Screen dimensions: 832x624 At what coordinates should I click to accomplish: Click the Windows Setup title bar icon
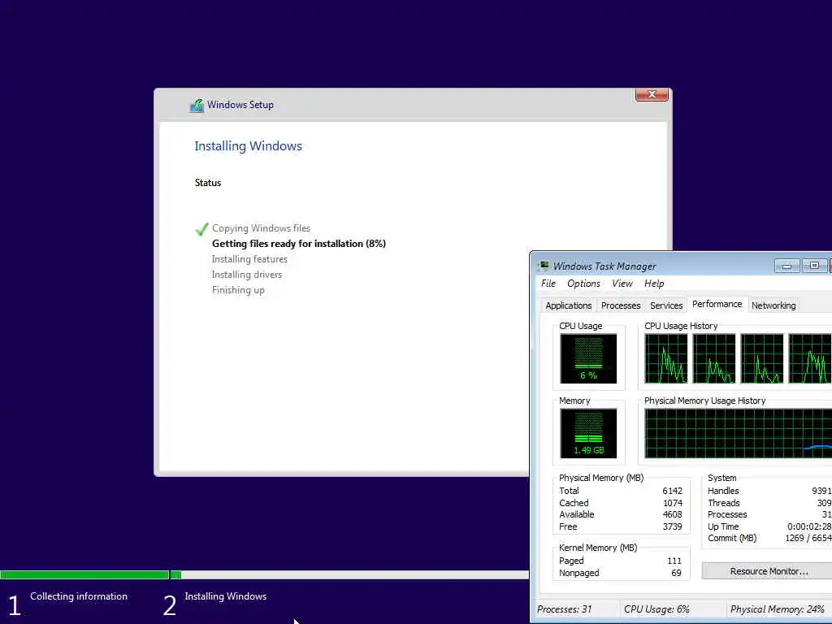click(197, 105)
